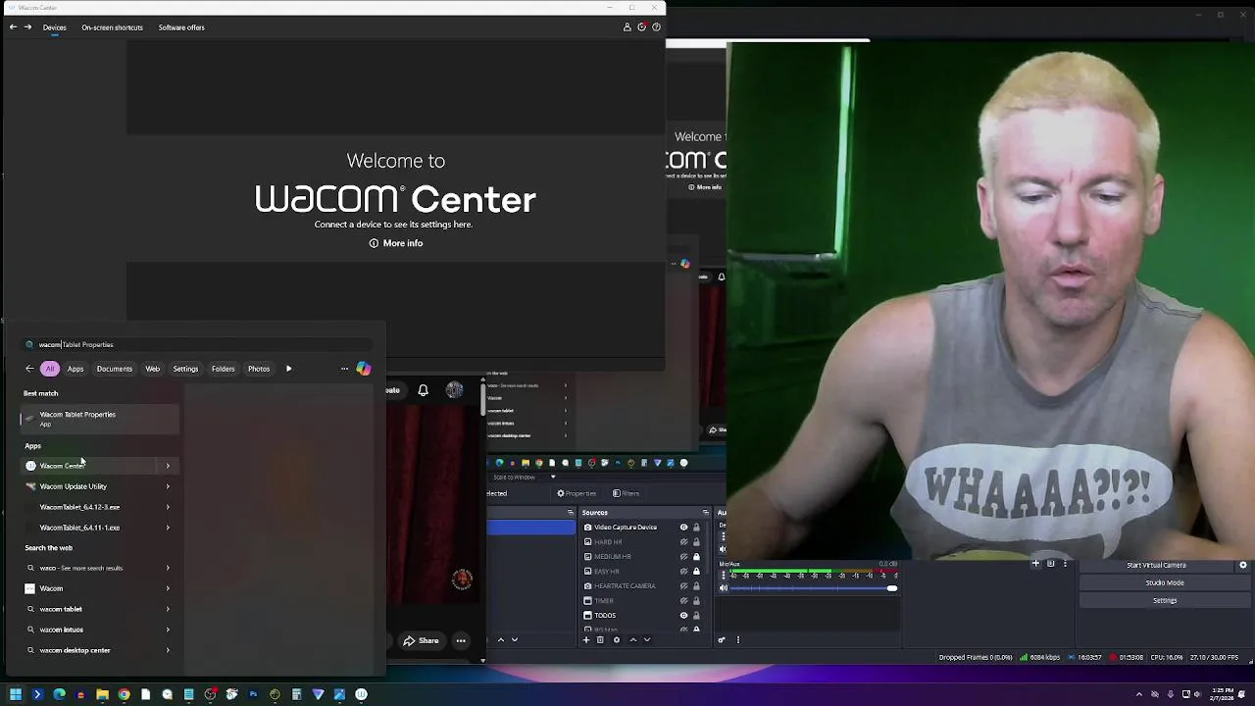Expand the Wacom Update Utility result arrow

168,486
